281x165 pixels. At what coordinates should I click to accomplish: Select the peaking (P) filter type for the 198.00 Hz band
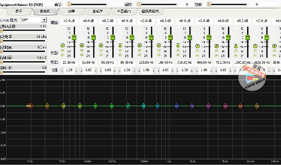pyautogui.click(x=159, y=45)
